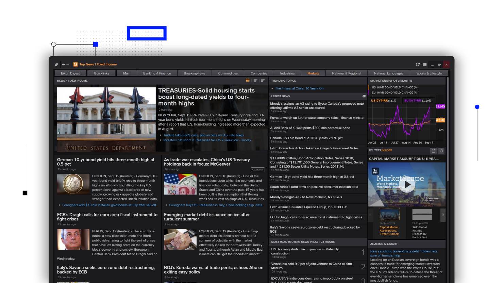Show next Insider video thumbnails
This screenshot has width=503, height=283.
[443, 215]
